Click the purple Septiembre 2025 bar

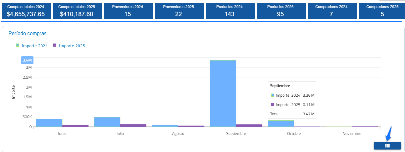(249, 126)
